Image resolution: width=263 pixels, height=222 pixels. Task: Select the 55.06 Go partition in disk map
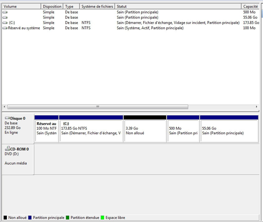[229, 131]
